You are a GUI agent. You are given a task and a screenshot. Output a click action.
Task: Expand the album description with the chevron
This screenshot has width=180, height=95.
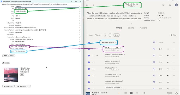[x=131, y=24]
